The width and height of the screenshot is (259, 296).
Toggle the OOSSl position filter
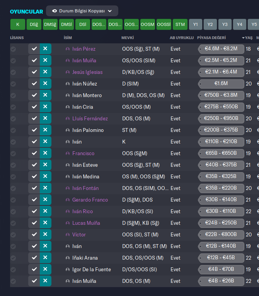[164, 24]
